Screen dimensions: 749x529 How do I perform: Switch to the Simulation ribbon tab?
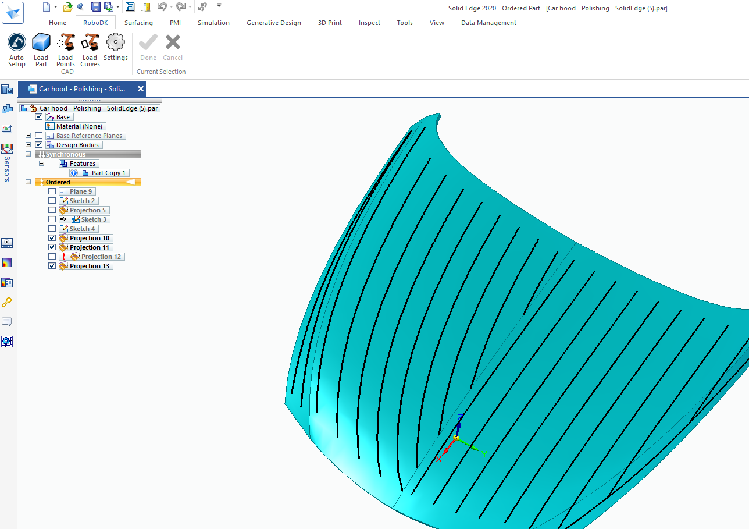pos(213,23)
